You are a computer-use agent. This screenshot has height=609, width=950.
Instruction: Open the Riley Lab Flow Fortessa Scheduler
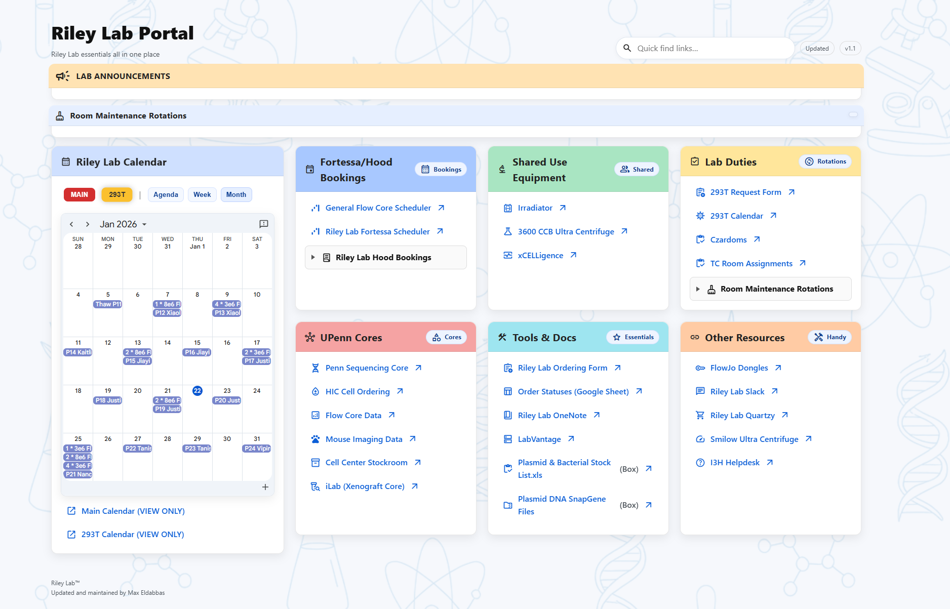[377, 231]
